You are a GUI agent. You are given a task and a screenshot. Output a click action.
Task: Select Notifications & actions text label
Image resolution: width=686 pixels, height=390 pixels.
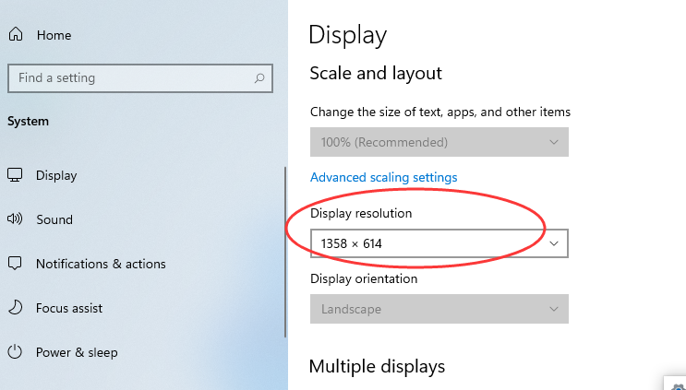[x=101, y=264]
